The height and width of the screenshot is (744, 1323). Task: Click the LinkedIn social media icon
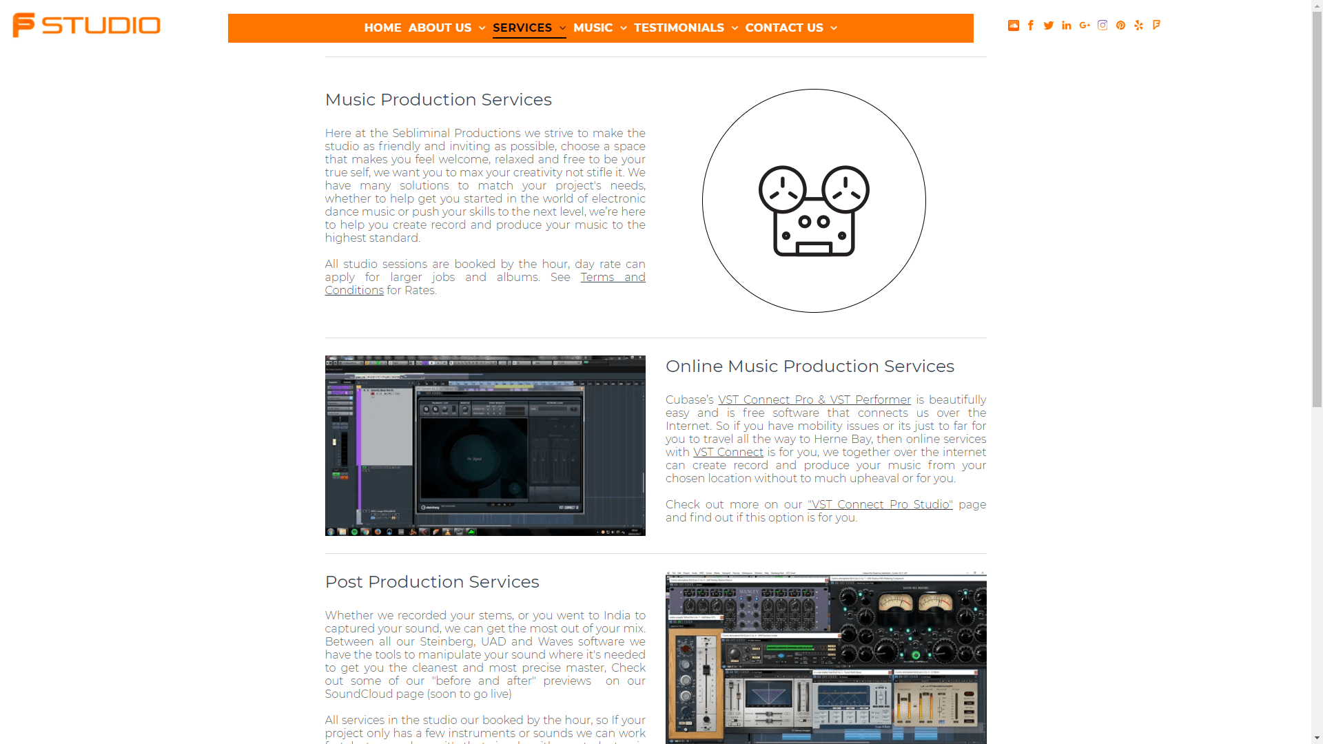(x=1067, y=25)
